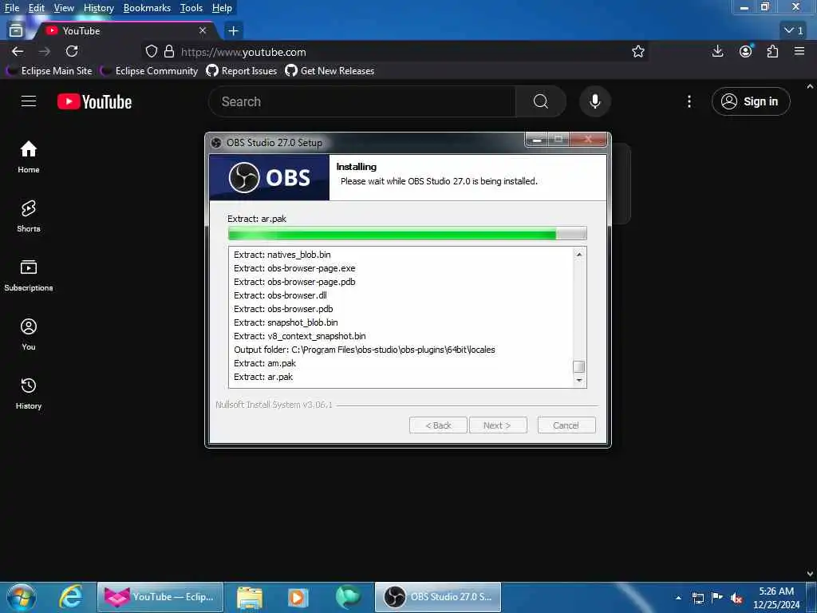Image resolution: width=817 pixels, height=613 pixels.
Task: Close the YouTube browser tab
Action: click(203, 31)
